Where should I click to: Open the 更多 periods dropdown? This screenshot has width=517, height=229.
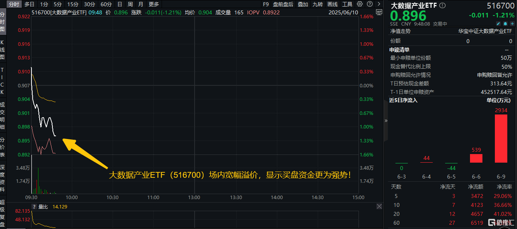click(x=154, y=4)
